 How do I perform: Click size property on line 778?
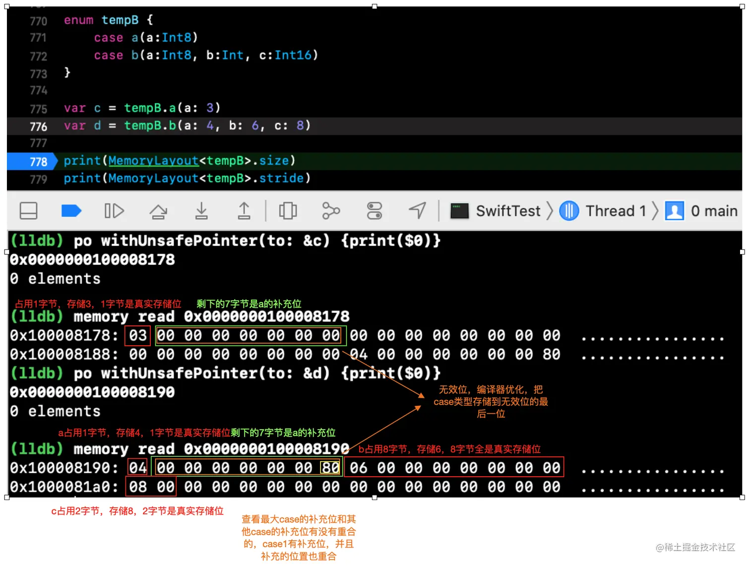274,161
